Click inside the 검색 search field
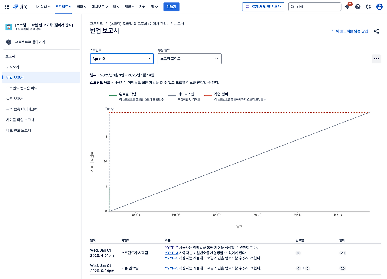Image resolution: width=387 pixels, height=279 pixels. coord(314,6)
